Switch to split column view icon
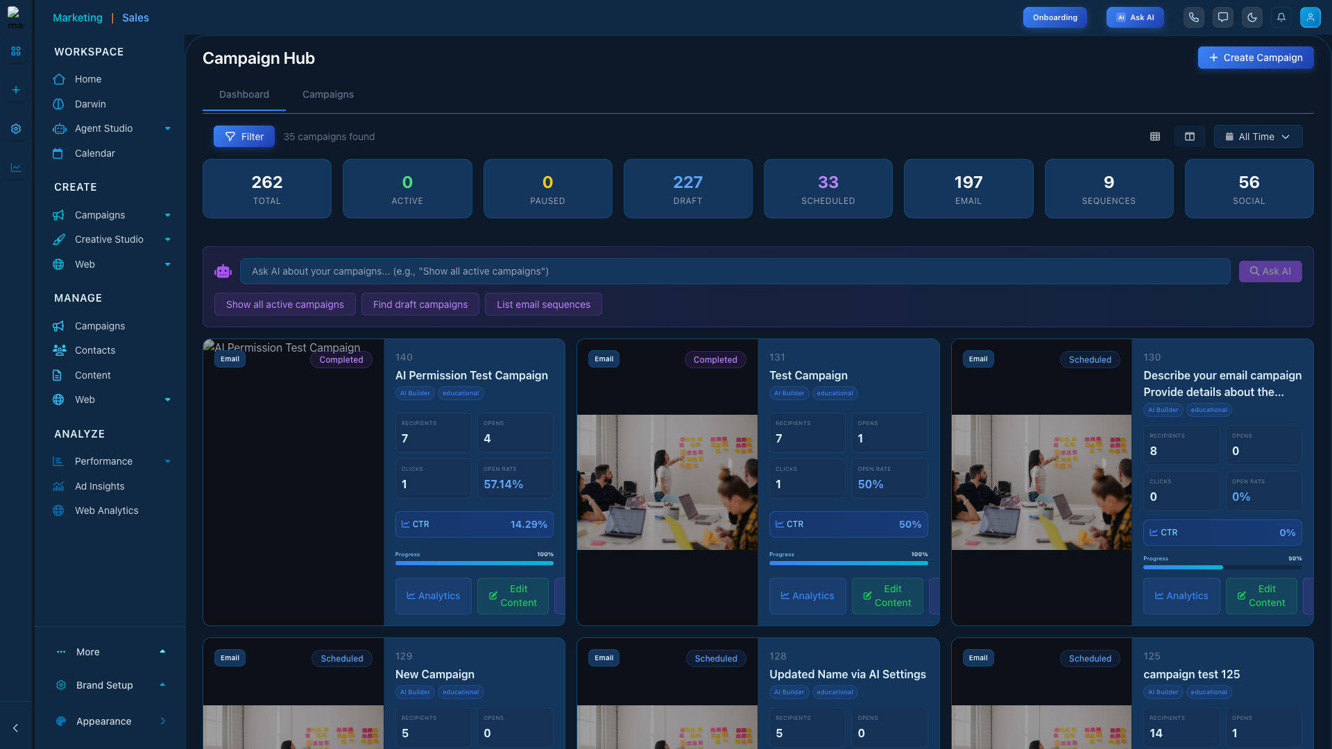Image resolution: width=1332 pixels, height=749 pixels. 1190,137
